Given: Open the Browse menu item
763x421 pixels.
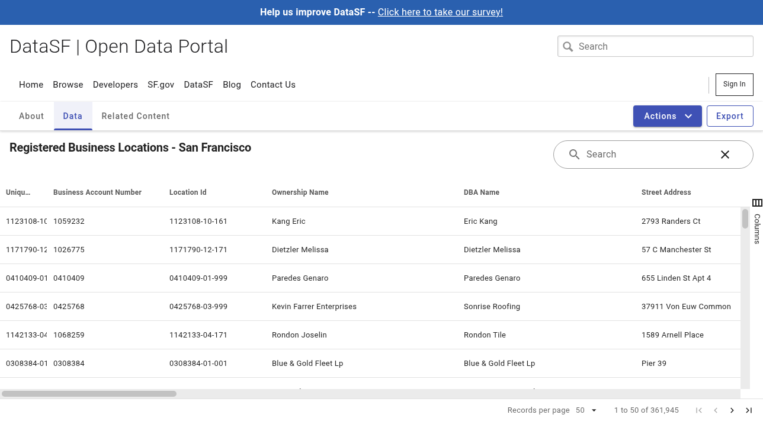Looking at the screenshot, I should point(68,85).
